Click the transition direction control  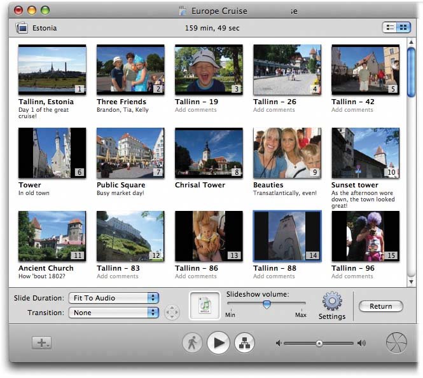[x=172, y=313]
